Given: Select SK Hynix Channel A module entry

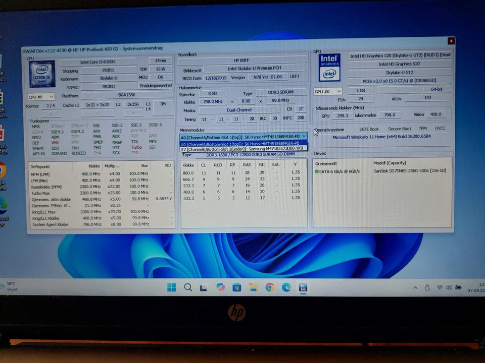Looking at the screenshot, I should (243, 144).
